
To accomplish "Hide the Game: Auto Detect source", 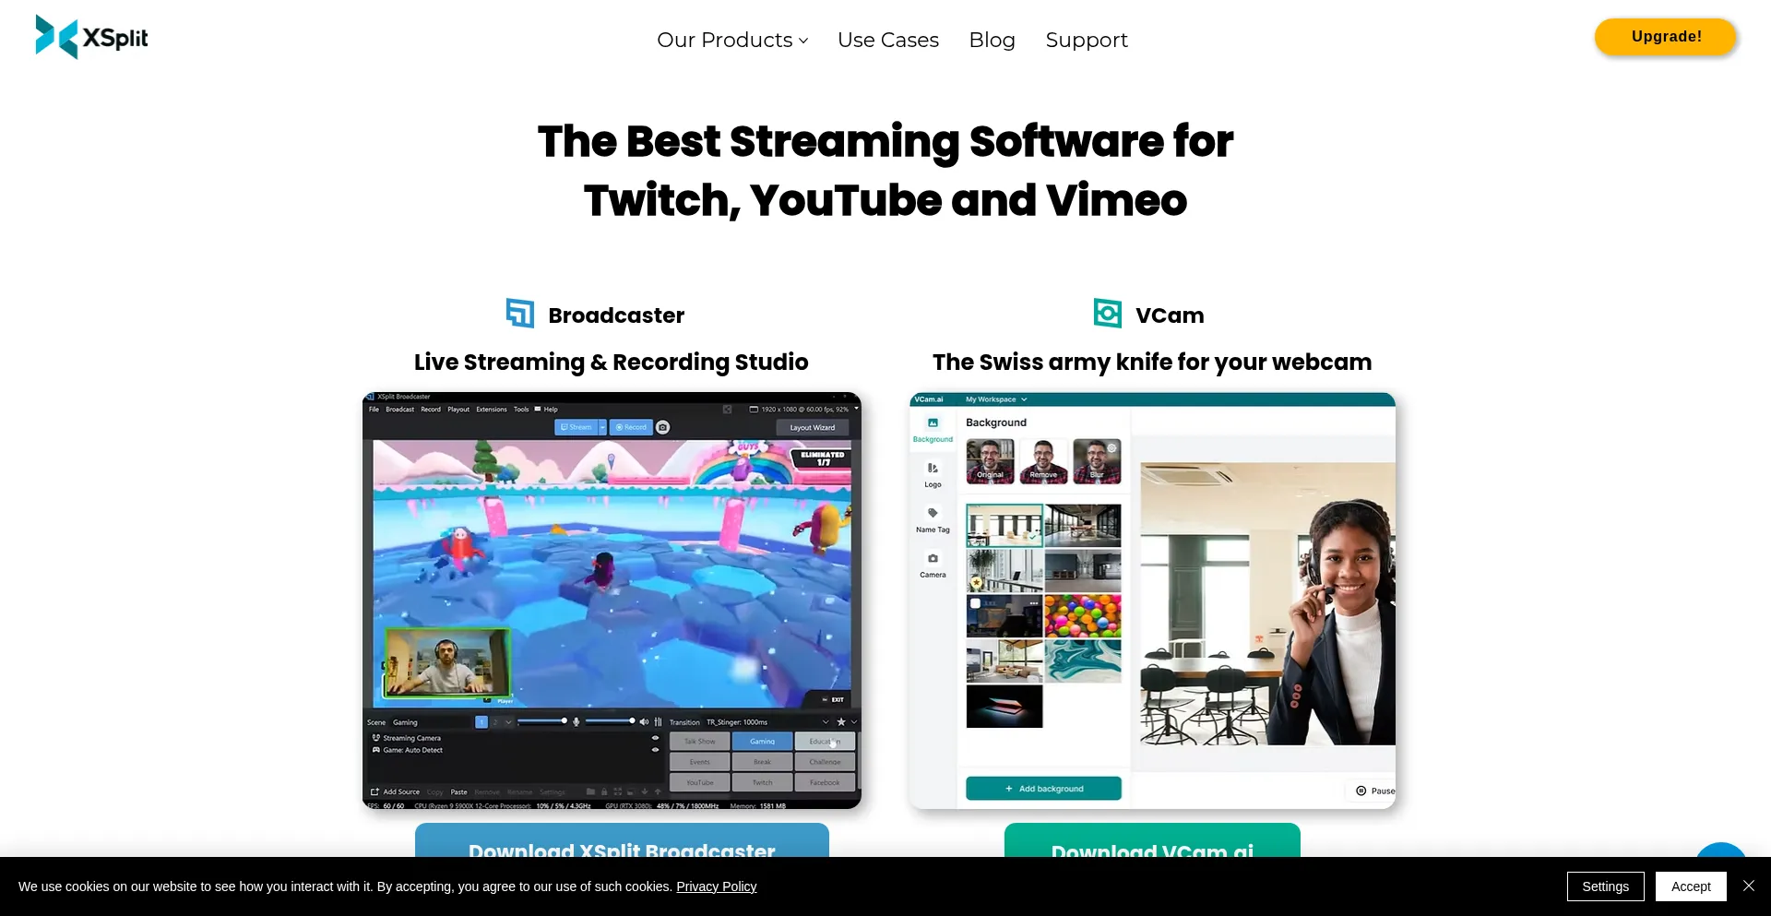I will coord(656,750).
